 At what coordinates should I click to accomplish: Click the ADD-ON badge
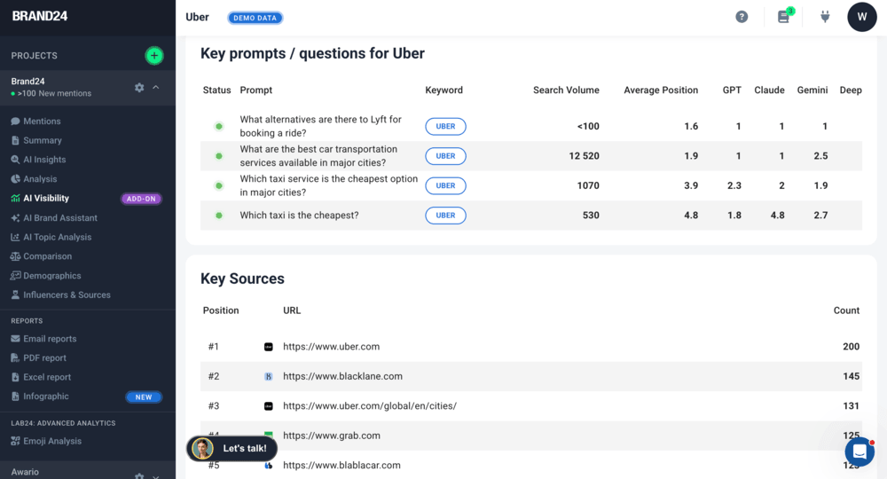click(x=141, y=199)
